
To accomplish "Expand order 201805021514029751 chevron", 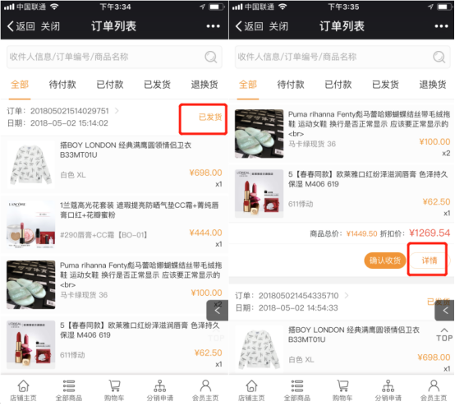I will (x=117, y=111).
